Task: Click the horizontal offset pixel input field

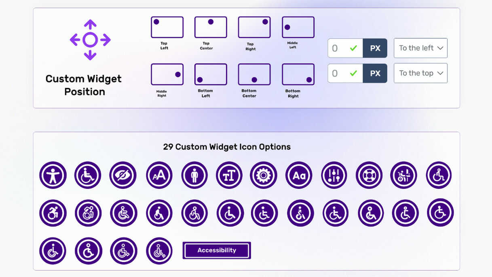Action: coord(340,48)
